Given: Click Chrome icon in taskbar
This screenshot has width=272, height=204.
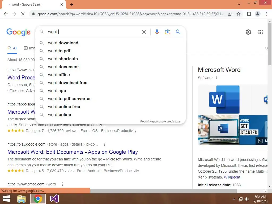Looking at the screenshot, I should pyautogui.click(x=38, y=199).
